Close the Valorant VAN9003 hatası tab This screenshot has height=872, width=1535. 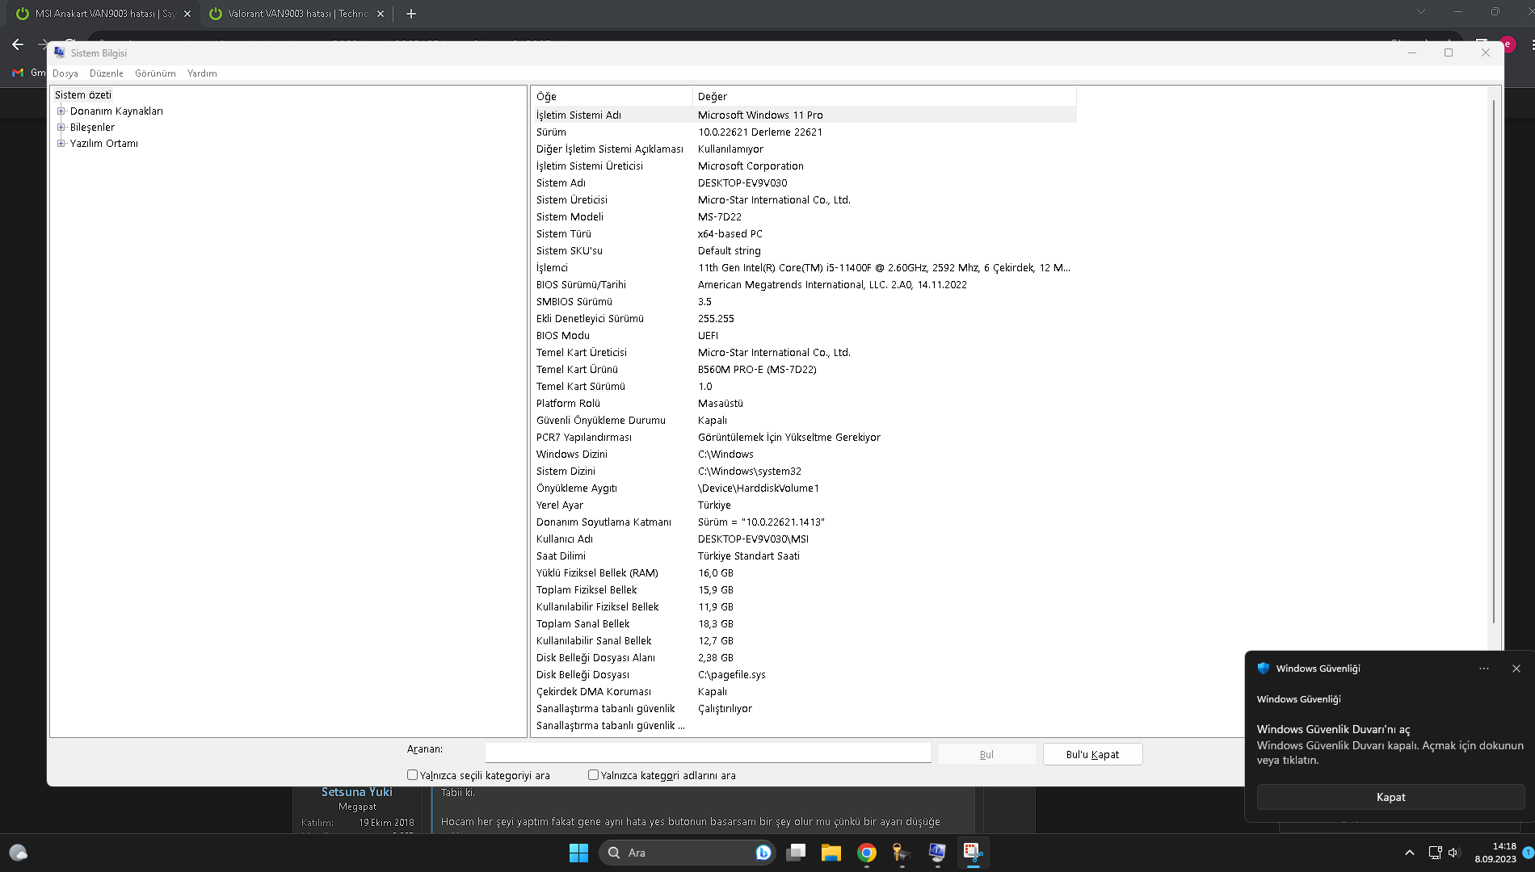(x=381, y=14)
